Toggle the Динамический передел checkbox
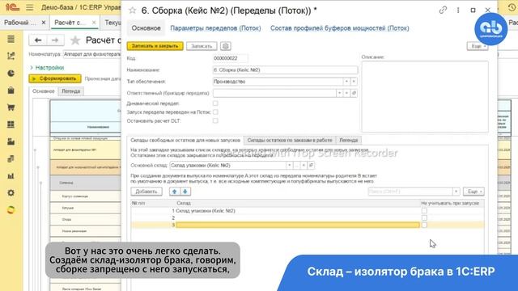This screenshot has width=518, height=291. pos(215,103)
